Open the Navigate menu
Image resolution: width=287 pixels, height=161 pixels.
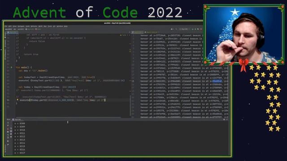tap(21, 26)
